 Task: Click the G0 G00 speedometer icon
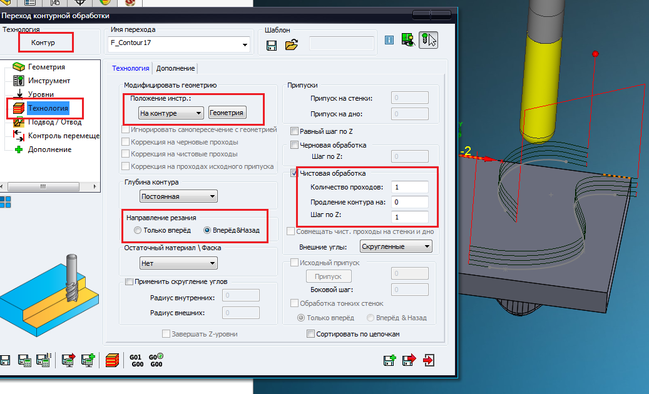pos(156,360)
